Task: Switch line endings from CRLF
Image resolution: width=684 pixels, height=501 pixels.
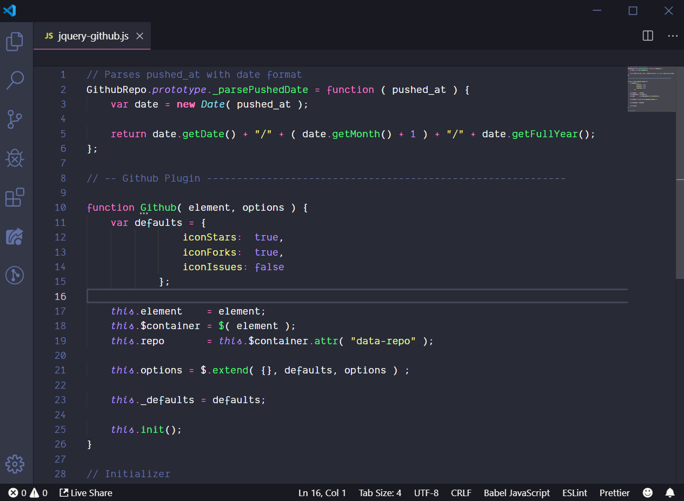Action: click(x=461, y=492)
